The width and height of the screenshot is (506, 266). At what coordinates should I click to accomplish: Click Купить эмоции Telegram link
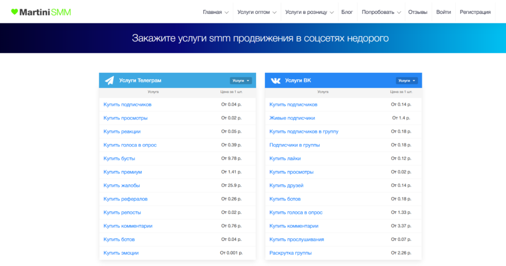tap(121, 253)
